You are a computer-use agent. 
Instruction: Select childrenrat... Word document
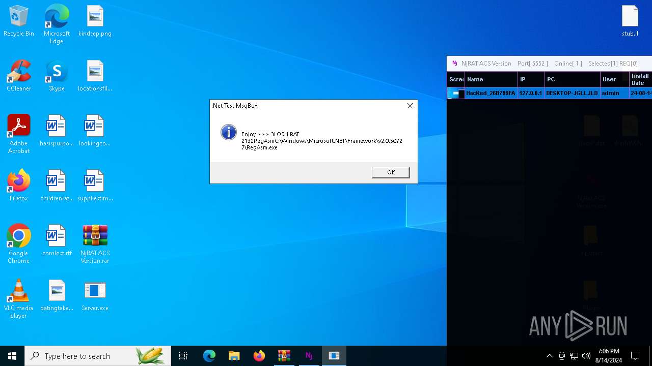(57, 186)
